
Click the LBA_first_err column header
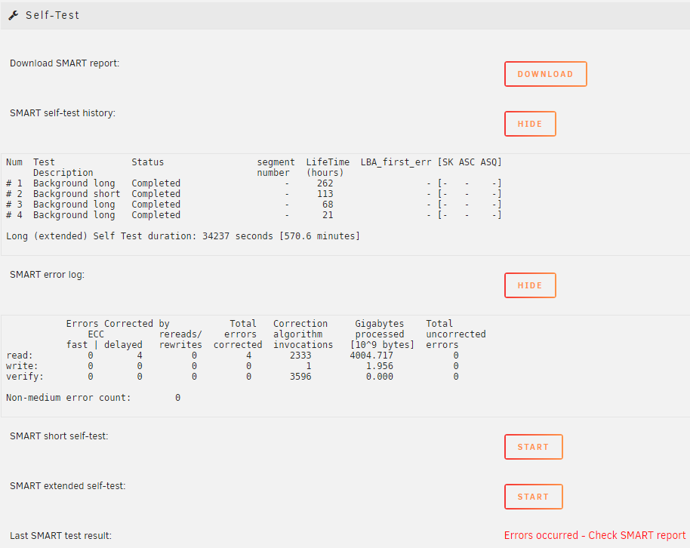(396, 162)
